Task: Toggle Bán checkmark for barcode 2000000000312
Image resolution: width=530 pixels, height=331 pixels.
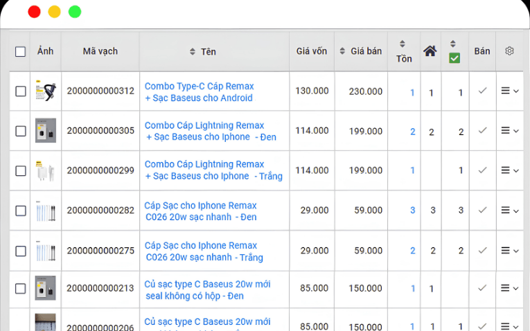Action: 483,91
